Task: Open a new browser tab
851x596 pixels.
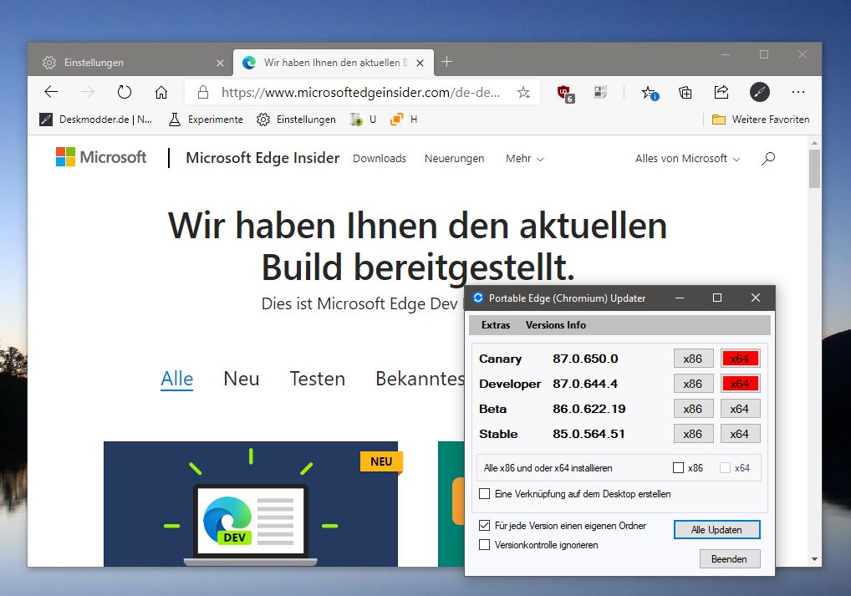Action: pyautogui.click(x=446, y=62)
